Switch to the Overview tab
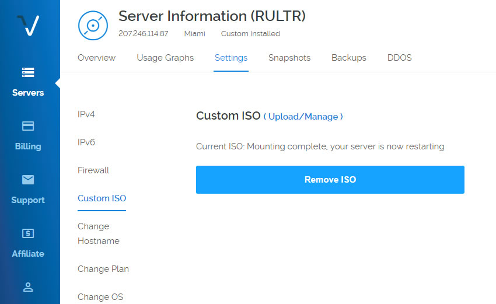496x304 pixels. [96, 58]
